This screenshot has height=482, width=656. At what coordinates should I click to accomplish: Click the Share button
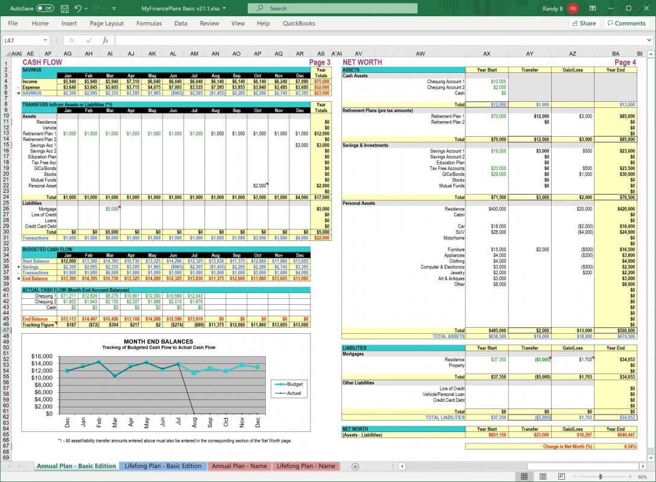(583, 23)
